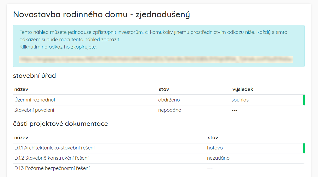Click the '---' result of Stavební povolení
Screen dimensions: 318x177
(234, 110)
